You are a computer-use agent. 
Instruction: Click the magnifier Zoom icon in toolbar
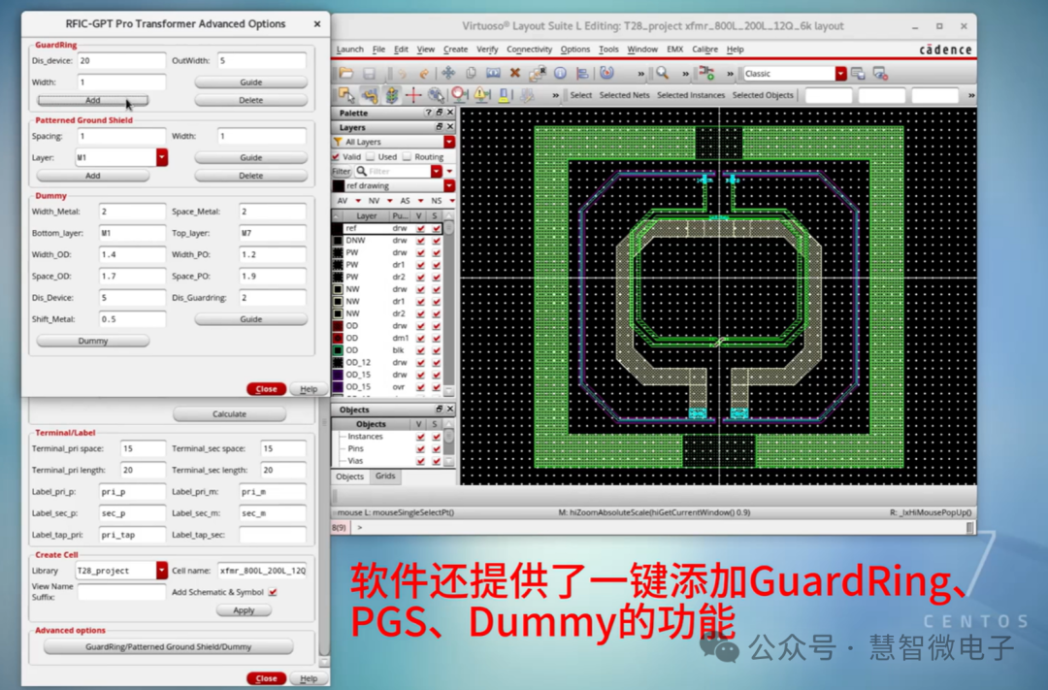(x=662, y=73)
